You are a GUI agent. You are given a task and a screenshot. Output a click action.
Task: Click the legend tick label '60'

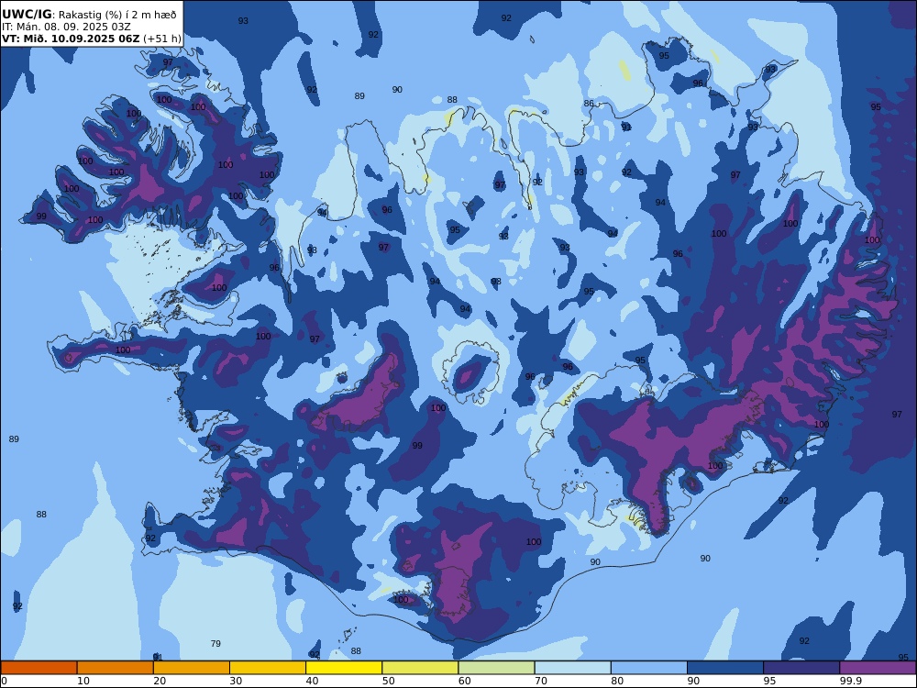point(465,681)
